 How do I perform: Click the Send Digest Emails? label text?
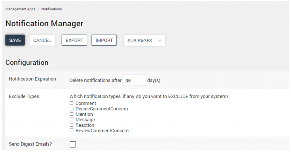click(30, 144)
